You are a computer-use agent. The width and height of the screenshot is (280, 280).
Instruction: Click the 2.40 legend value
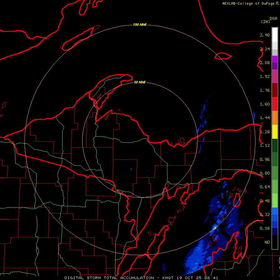tap(265, 35)
